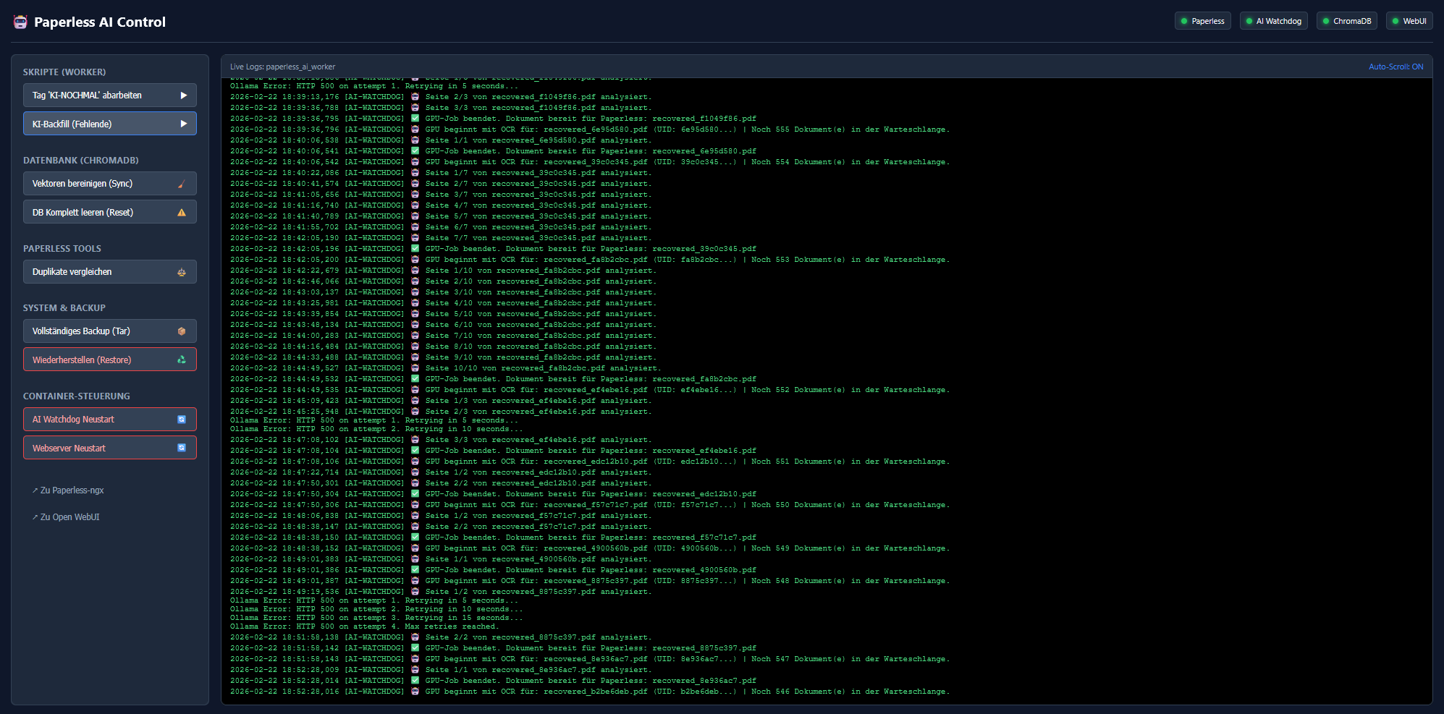This screenshot has height=714, width=1444.
Task: Click play icon on KI-Backfill (Fehlende)
Action: click(x=183, y=124)
